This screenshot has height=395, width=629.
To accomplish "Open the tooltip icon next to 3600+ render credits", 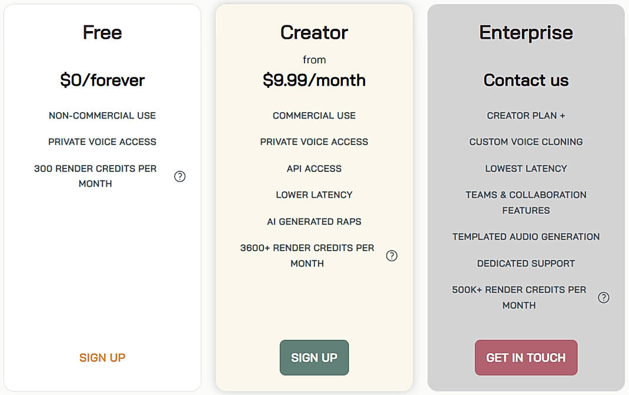I will tap(392, 256).
